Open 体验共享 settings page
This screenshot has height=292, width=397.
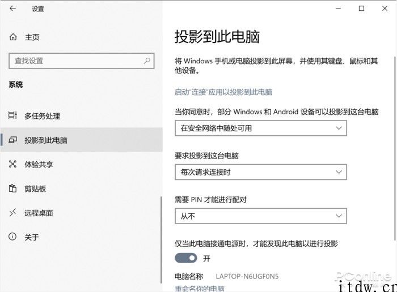click(x=81, y=164)
